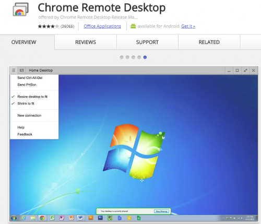This screenshot has width=261, height=224.
Task: Select New connection in the menu
Action: pos(29,115)
